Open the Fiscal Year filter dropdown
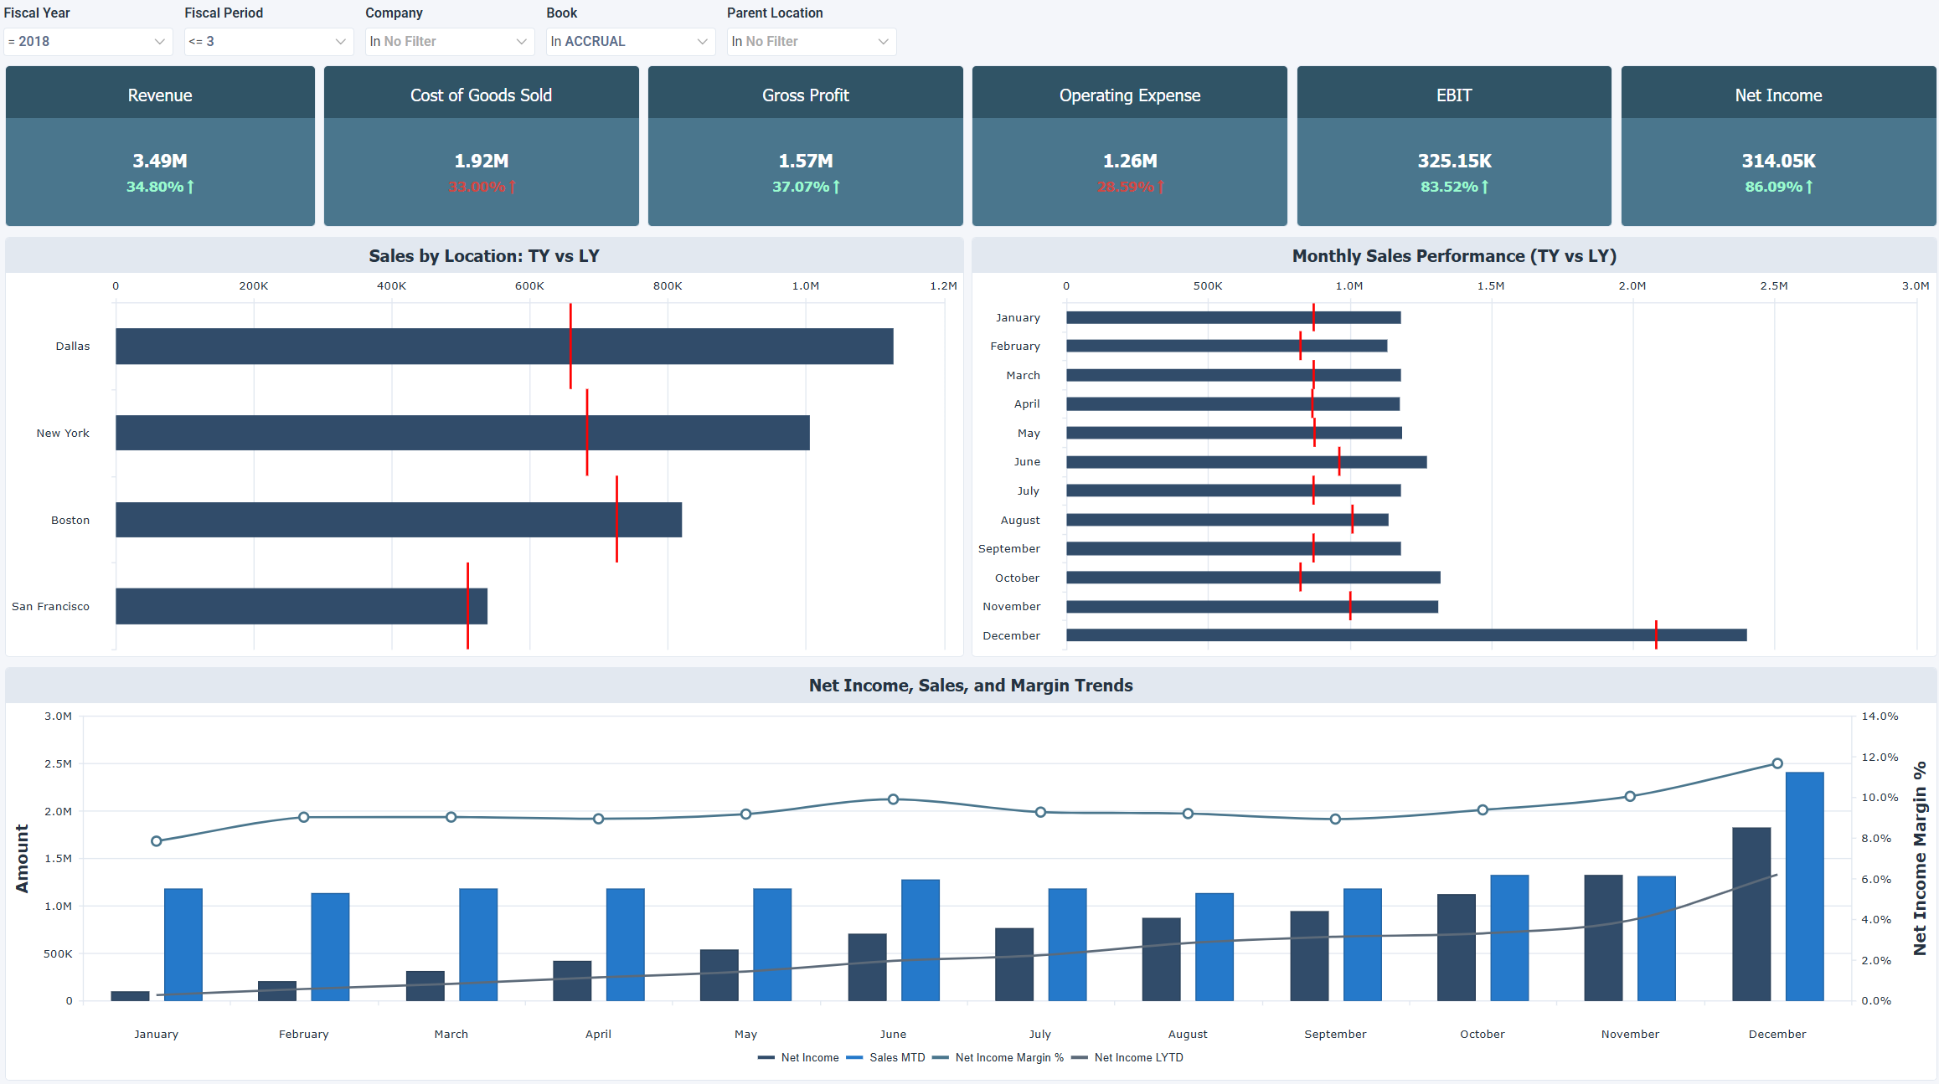1939x1084 pixels. [x=87, y=41]
